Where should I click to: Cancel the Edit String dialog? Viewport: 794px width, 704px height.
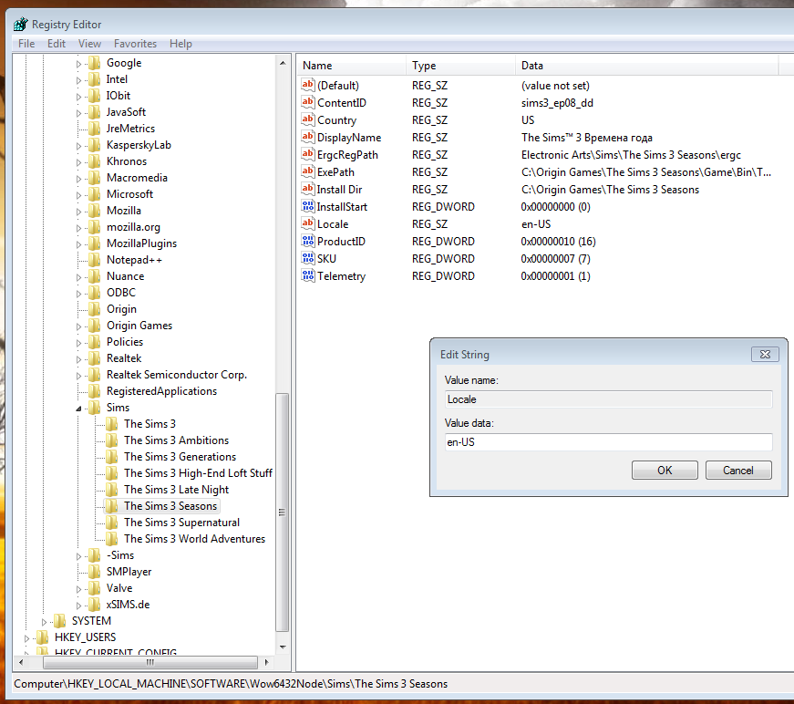click(738, 470)
